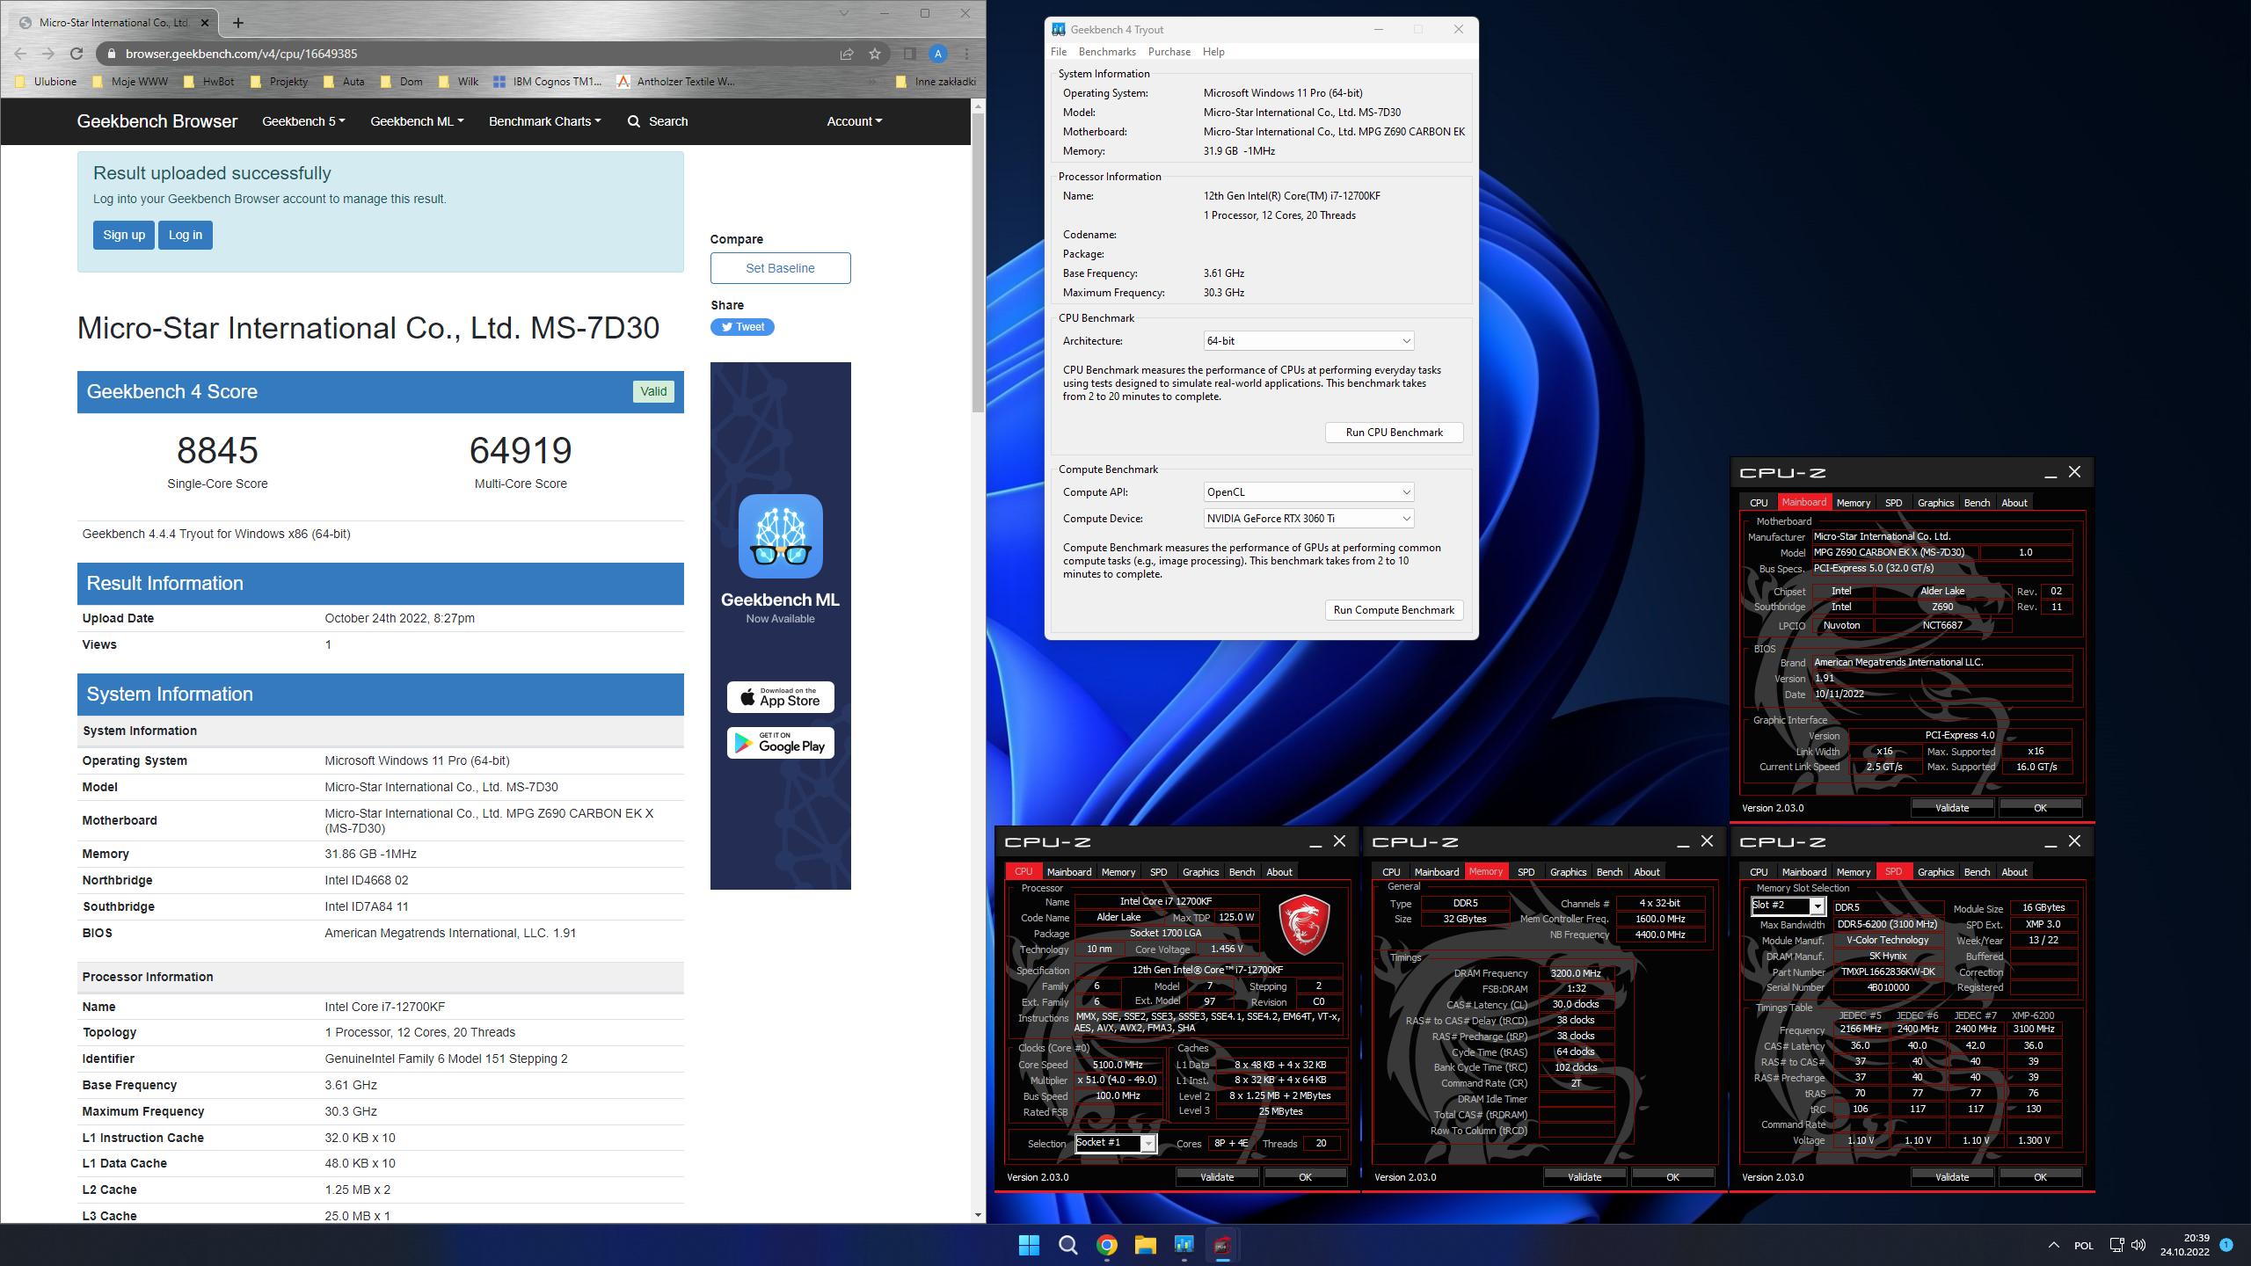
Task: Open the App Store download badge
Action: coord(781,697)
